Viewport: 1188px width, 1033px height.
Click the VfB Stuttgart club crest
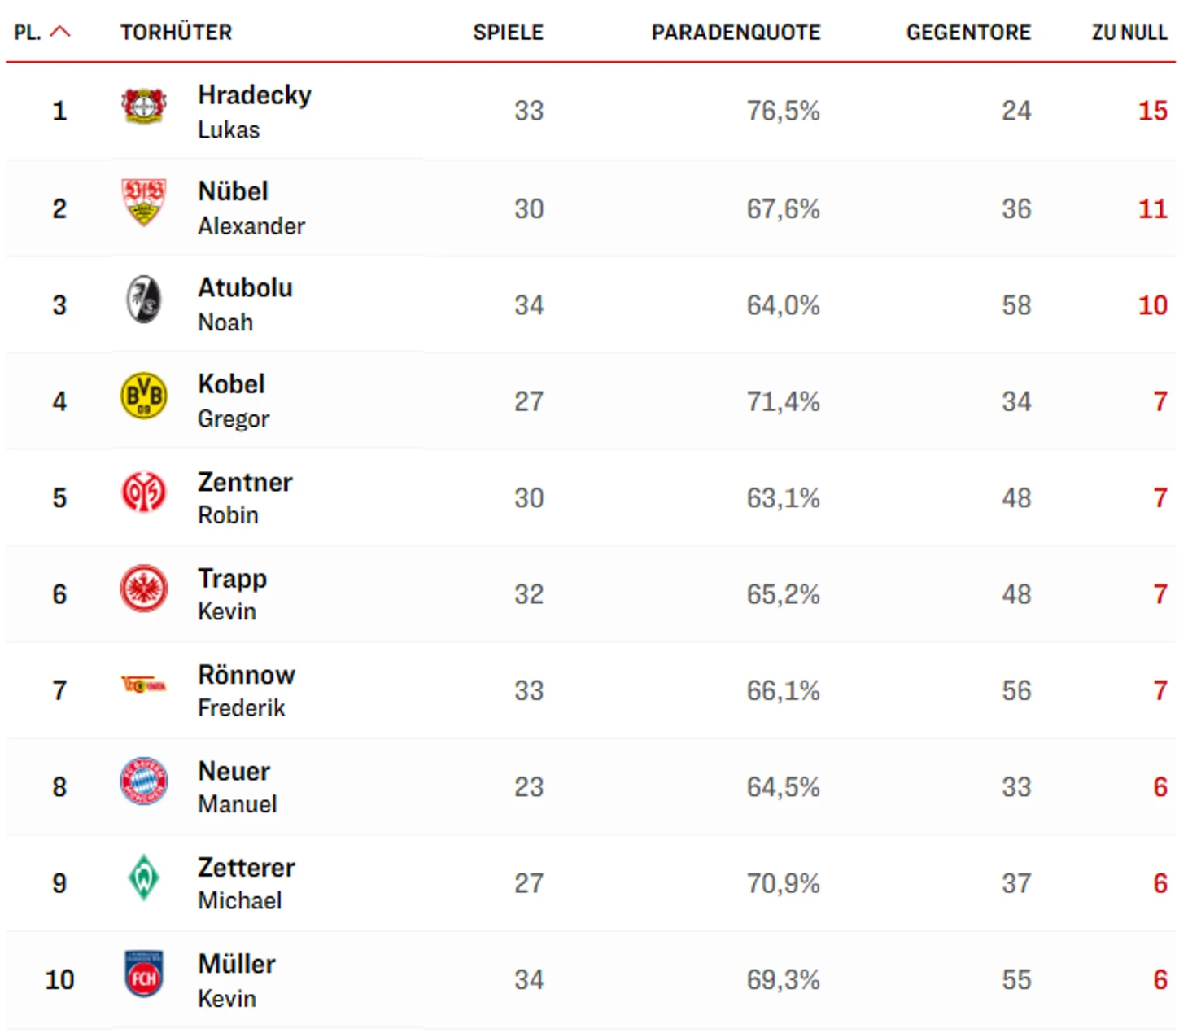(144, 203)
